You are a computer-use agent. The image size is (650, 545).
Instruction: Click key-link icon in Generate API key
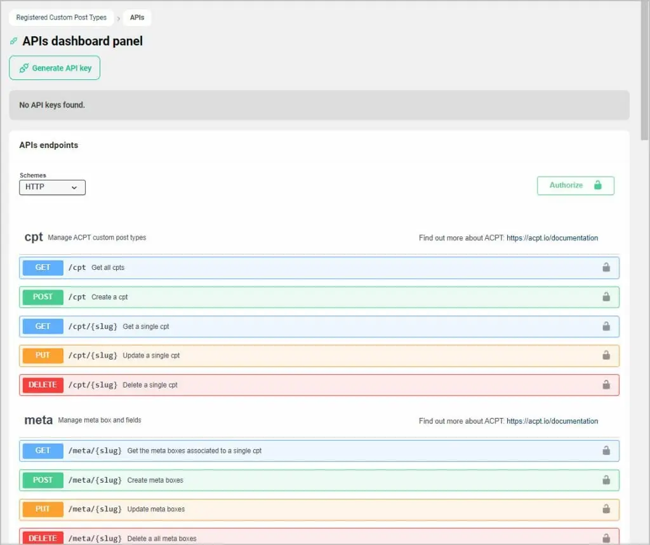click(x=24, y=67)
